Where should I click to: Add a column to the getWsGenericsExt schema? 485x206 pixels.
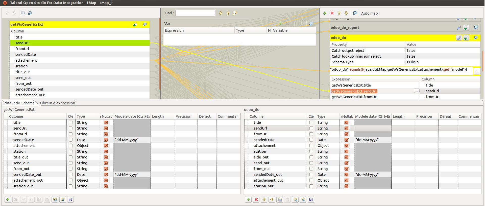pos(8,199)
